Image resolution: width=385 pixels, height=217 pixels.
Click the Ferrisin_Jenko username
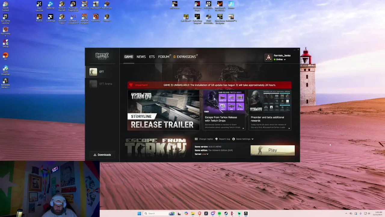[x=282, y=55]
